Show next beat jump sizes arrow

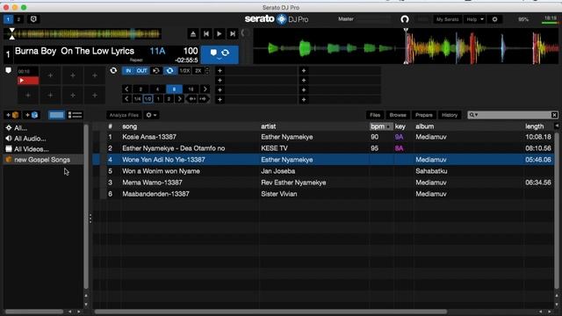[179, 99]
